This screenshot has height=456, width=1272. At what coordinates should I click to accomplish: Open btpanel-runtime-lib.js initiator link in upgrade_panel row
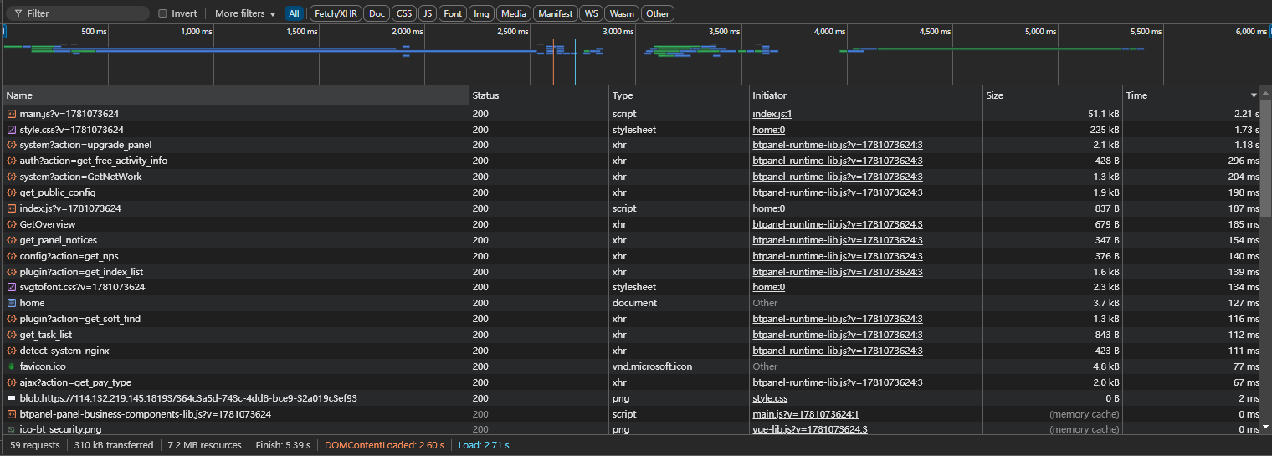(838, 145)
